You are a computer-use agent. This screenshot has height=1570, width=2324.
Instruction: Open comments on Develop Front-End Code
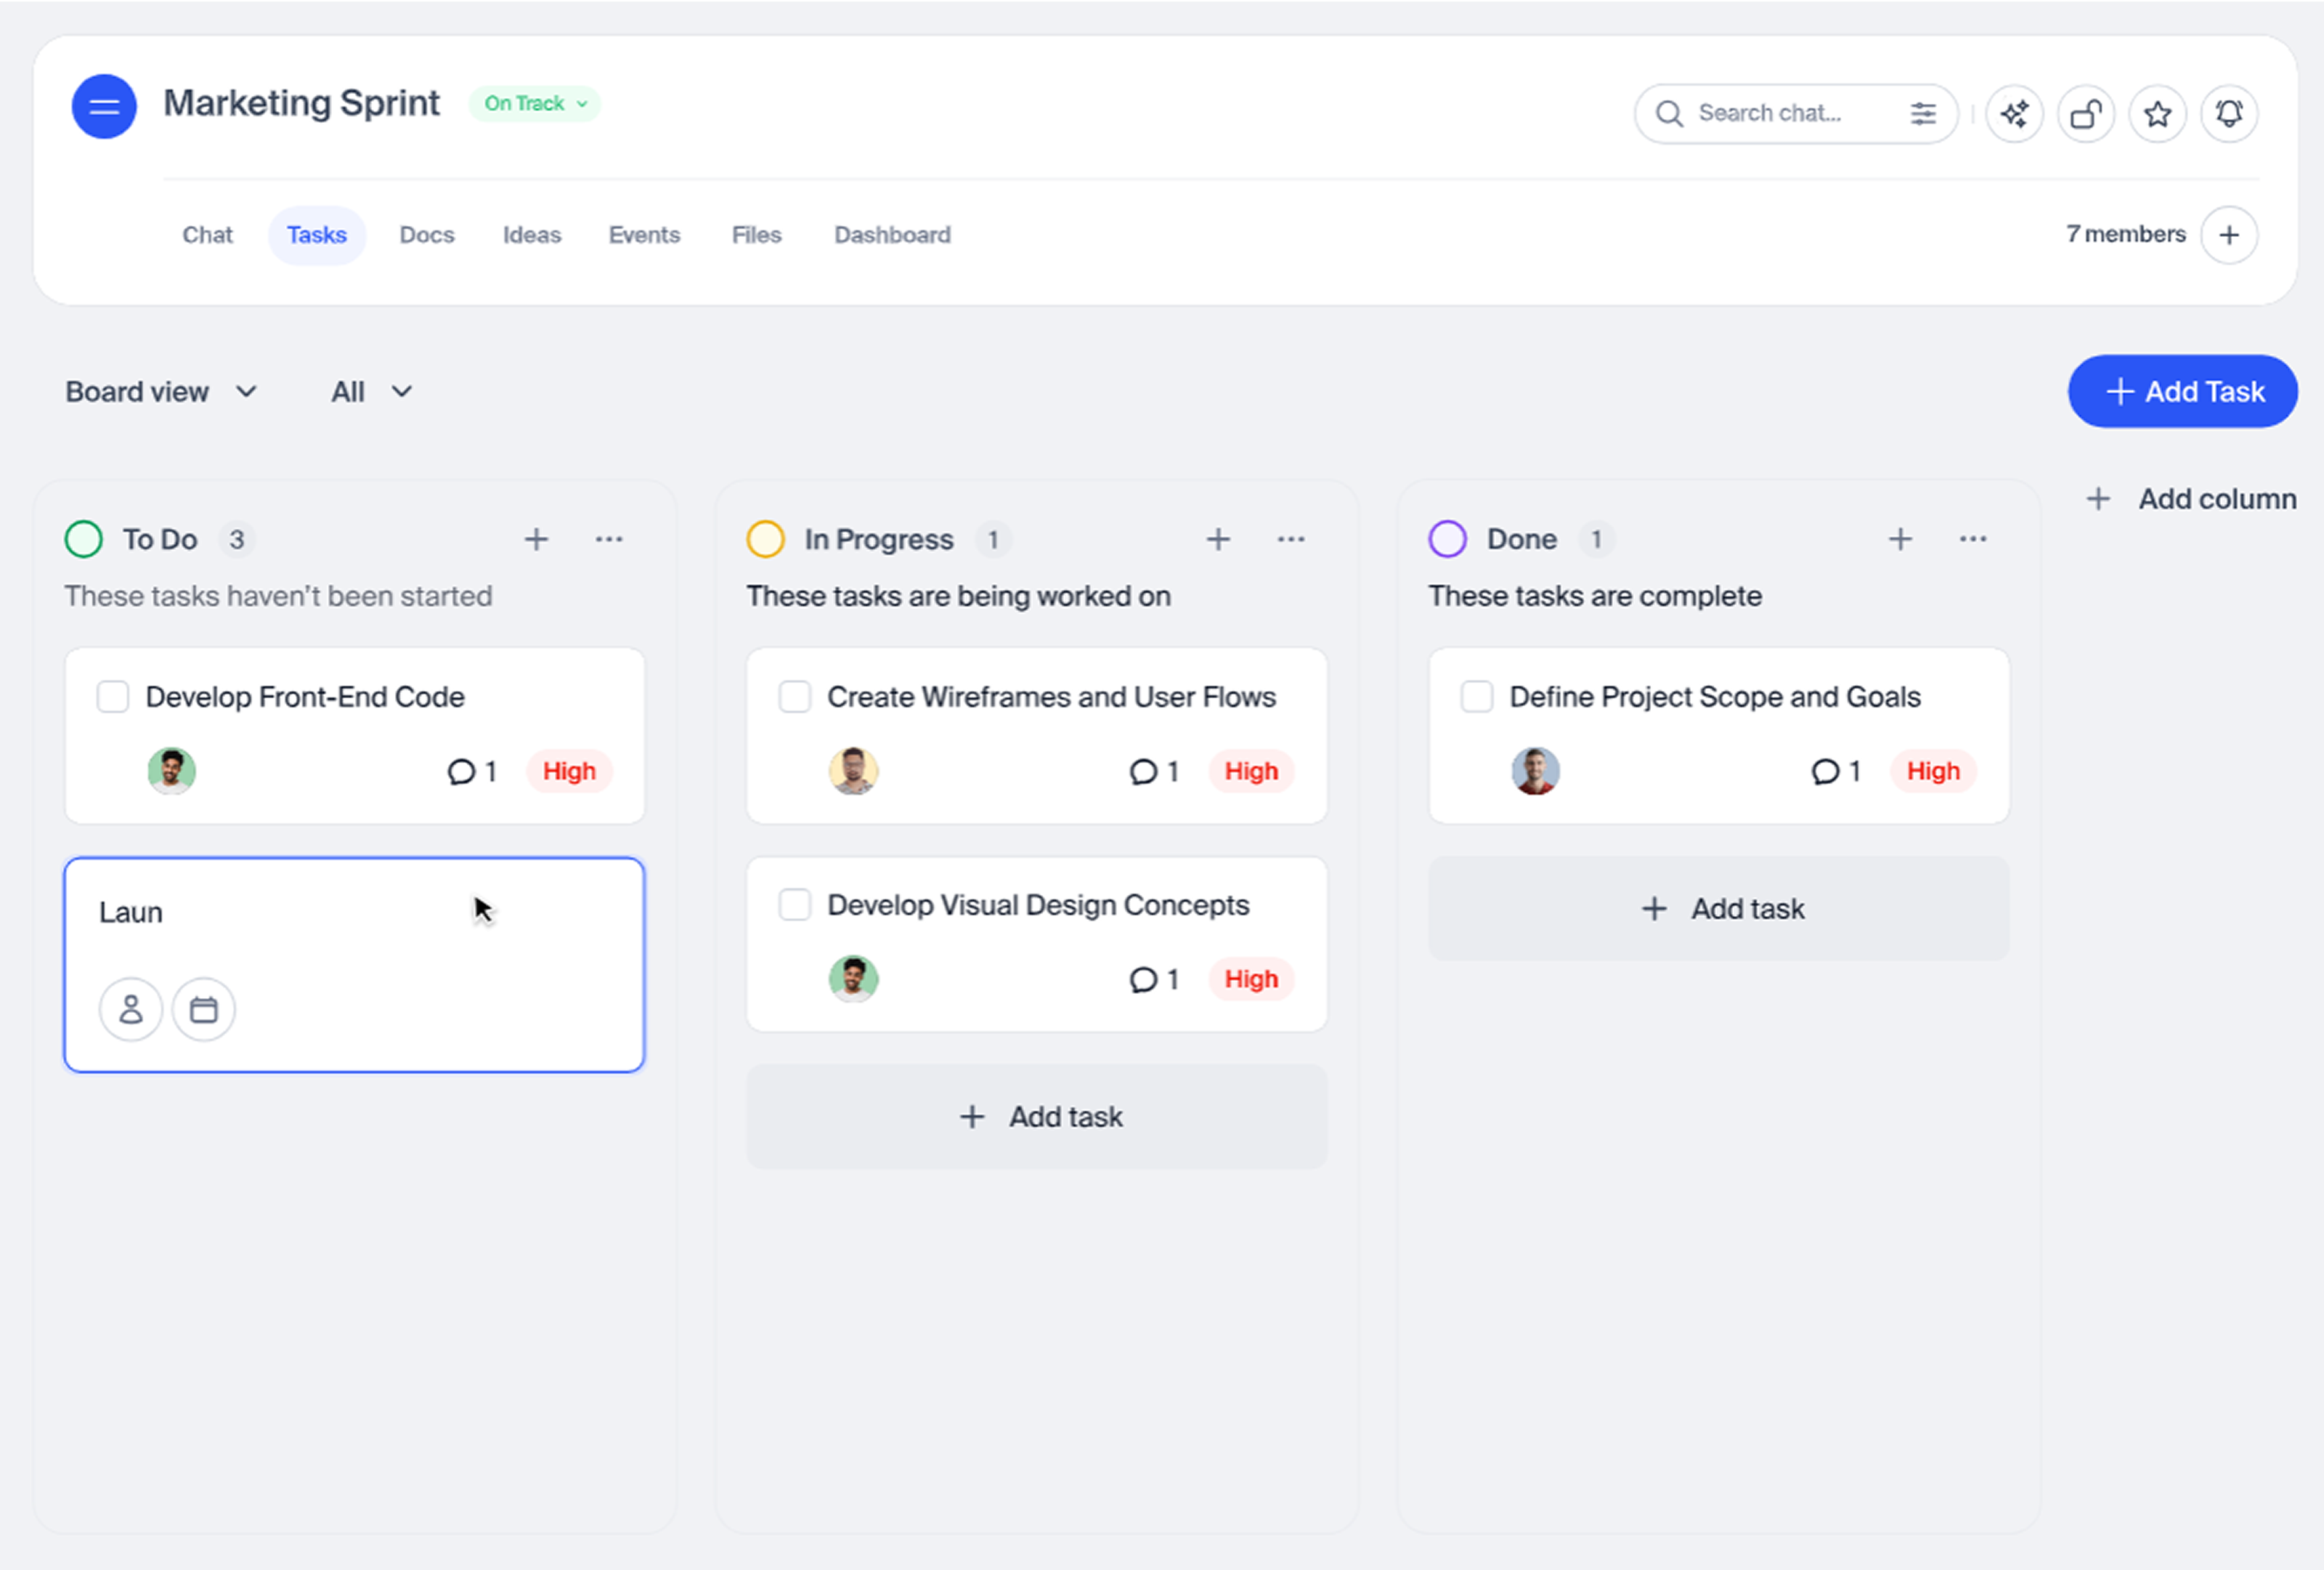click(x=472, y=772)
